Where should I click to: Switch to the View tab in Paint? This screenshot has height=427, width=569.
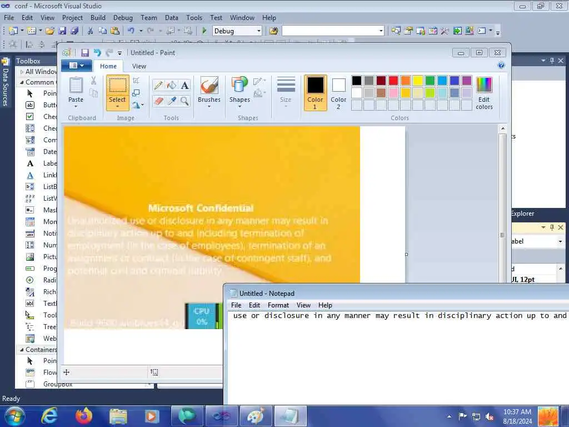coord(139,66)
